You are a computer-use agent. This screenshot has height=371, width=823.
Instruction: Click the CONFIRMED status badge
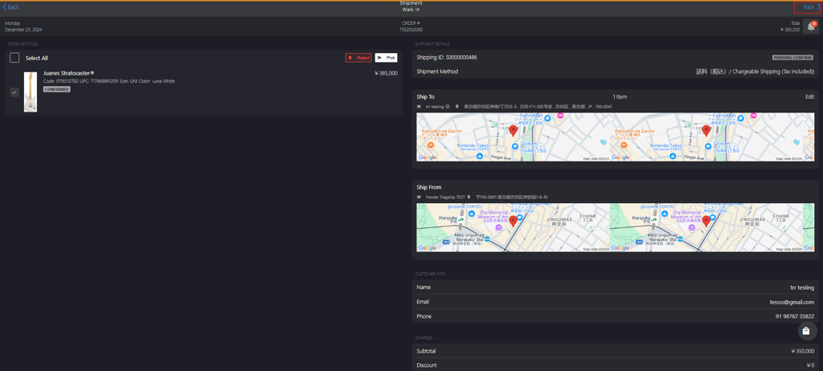57,89
